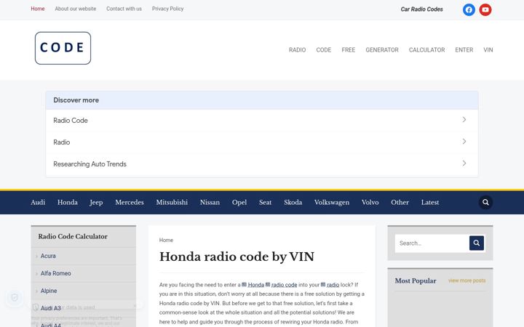Image resolution: width=524 pixels, height=327 pixels.
Task: Select ENTER in the header menu
Action: [464, 49]
